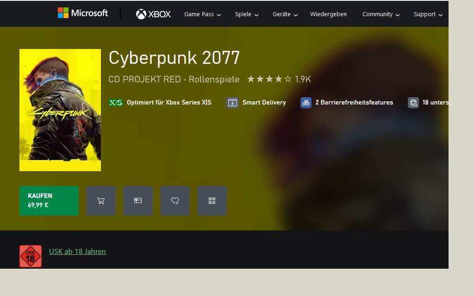Screen dimensions: 474x296
Task: Expand the Community menu
Action: 381,14
